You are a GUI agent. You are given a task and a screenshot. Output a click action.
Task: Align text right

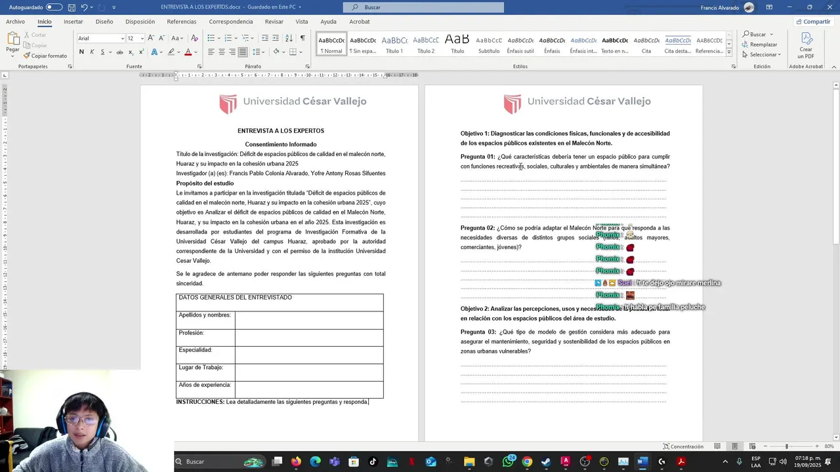pyautogui.click(x=232, y=52)
